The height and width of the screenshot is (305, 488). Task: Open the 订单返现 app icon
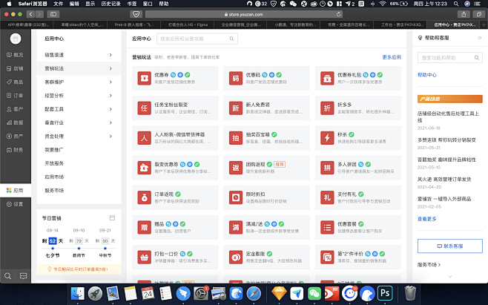[144, 197]
